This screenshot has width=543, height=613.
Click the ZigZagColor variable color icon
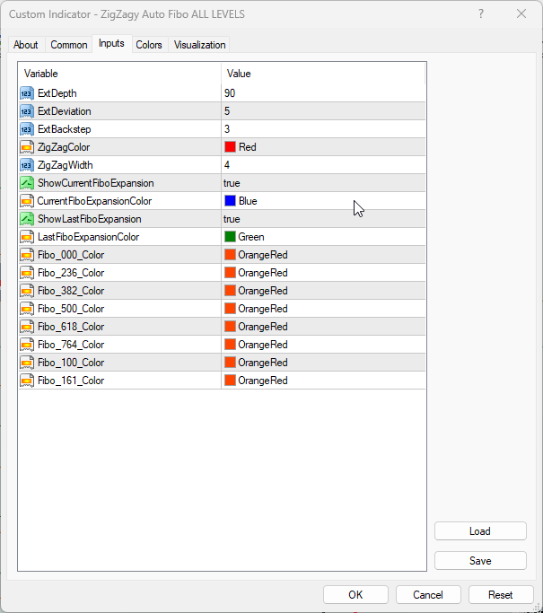(26, 147)
